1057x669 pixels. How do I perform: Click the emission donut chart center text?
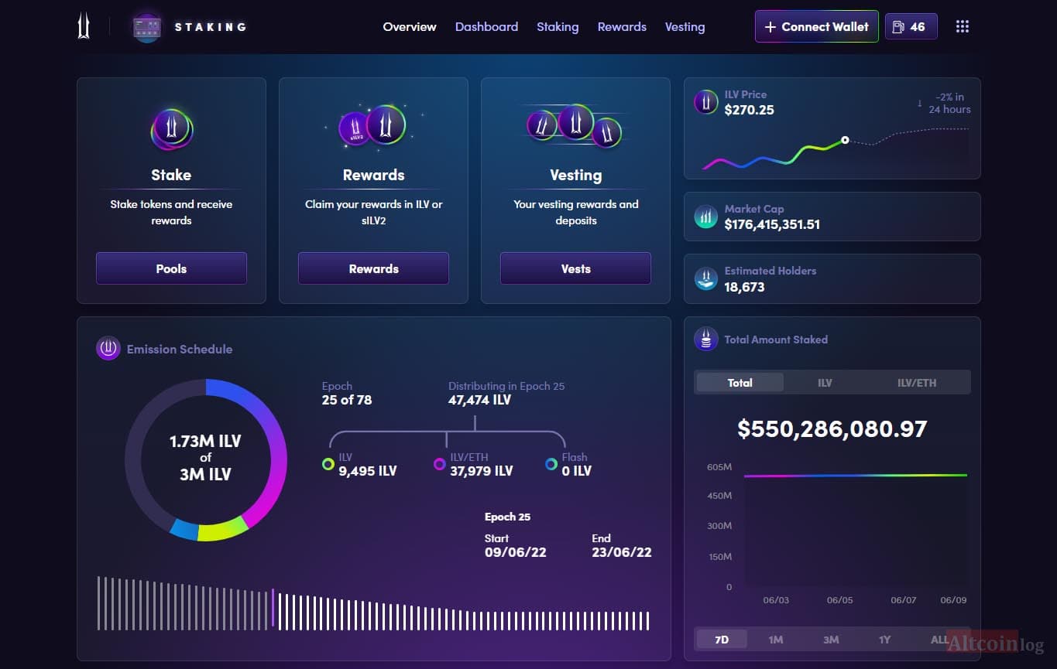click(205, 458)
